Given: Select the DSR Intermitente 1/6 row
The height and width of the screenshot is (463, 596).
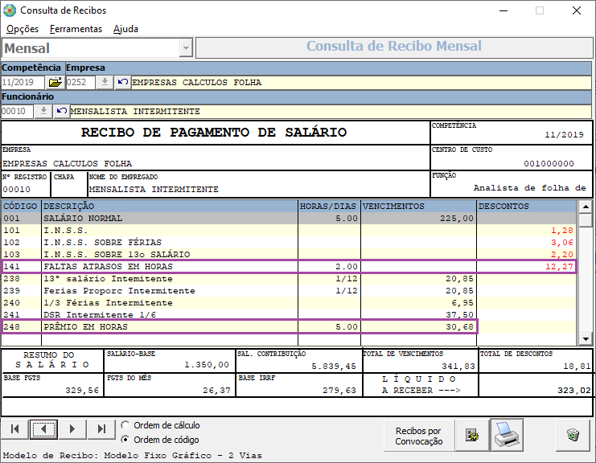Looking at the screenshot, I should [x=289, y=314].
